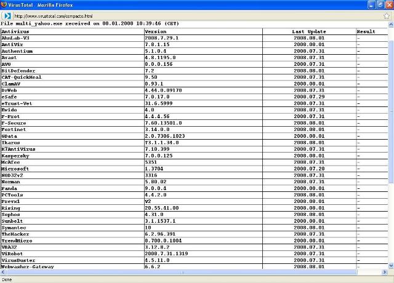The image size is (394, 283).
Task: Click the Symantec antivirus name
Action: click(x=14, y=228)
